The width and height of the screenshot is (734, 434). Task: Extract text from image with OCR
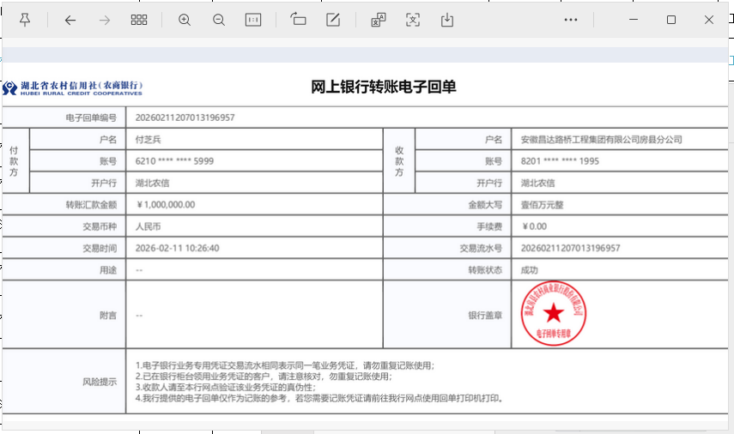(413, 20)
